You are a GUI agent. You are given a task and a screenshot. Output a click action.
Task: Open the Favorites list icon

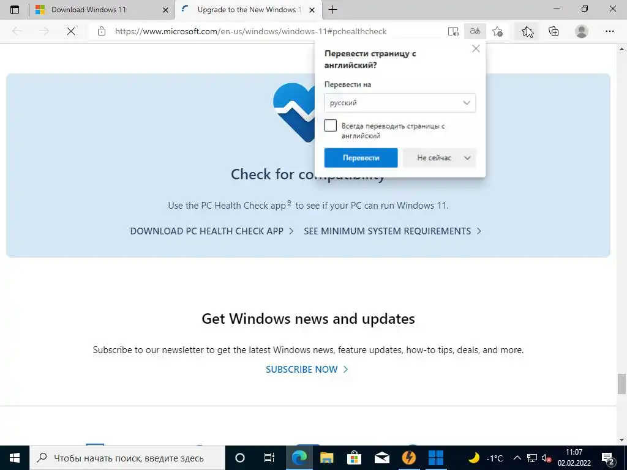[x=527, y=31]
